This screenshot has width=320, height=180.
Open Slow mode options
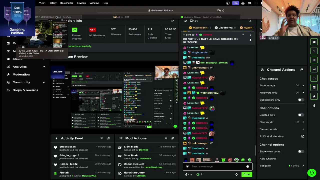click(x=282, y=122)
